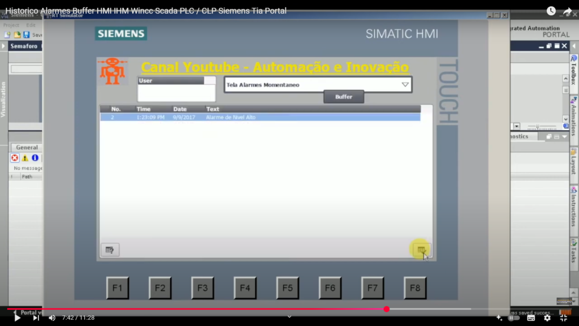Toggle subtitles captions icon in player
Image resolution: width=579 pixels, height=326 pixels.
point(531,318)
